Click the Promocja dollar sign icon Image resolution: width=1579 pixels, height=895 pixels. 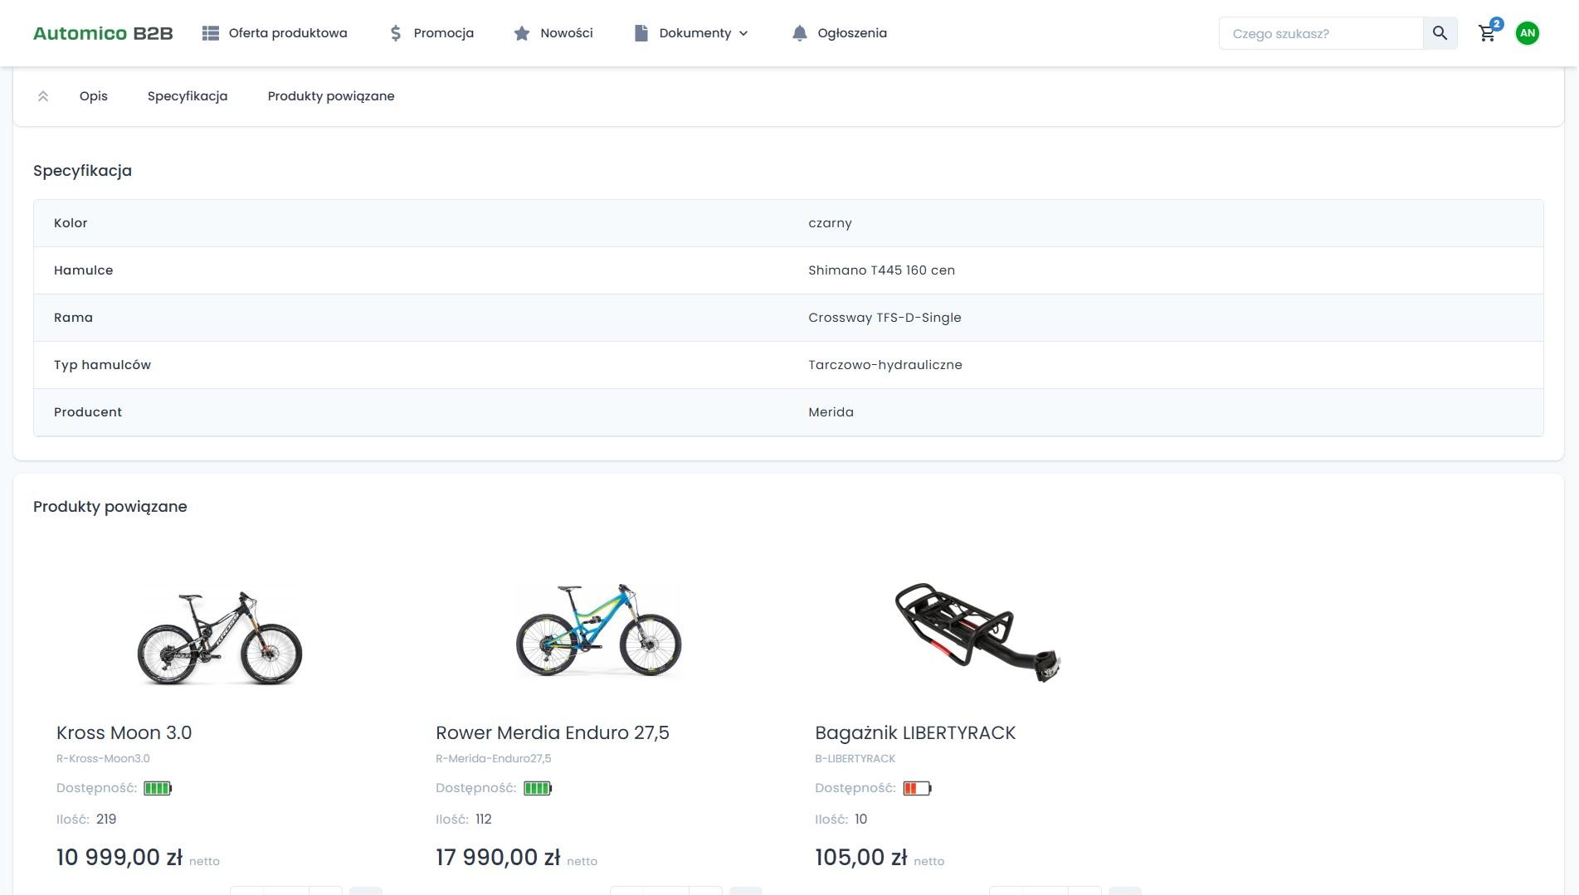pyautogui.click(x=396, y=33)
